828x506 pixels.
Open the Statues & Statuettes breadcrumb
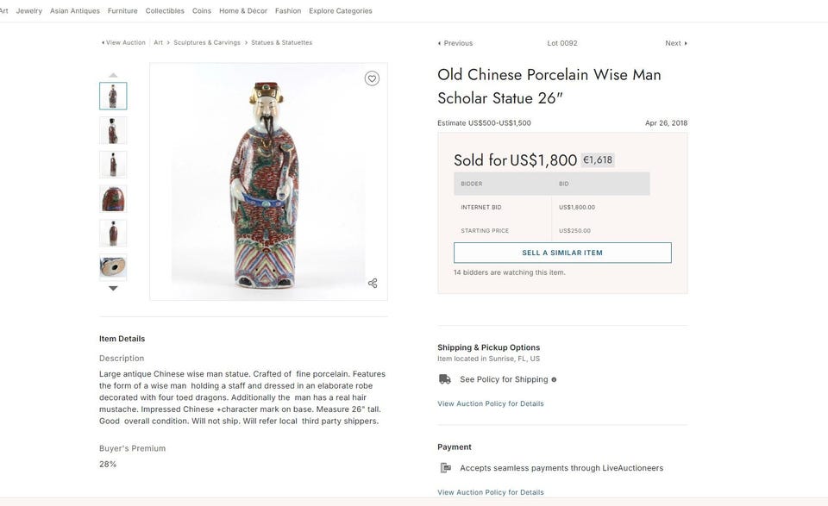(282, 42)
